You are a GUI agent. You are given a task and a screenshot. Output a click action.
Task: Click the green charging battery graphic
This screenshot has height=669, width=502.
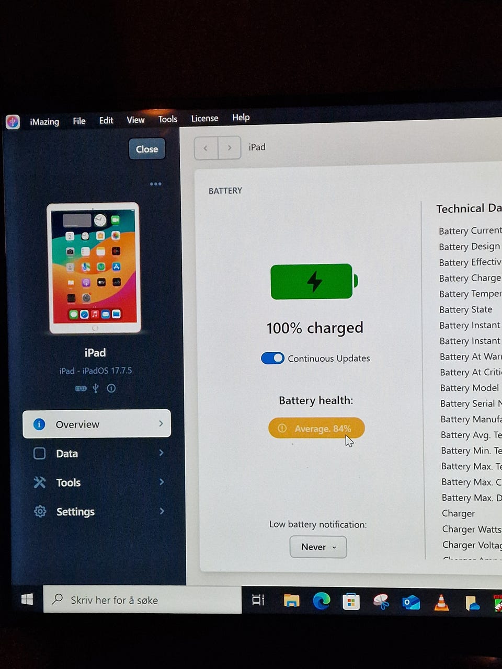314,281
